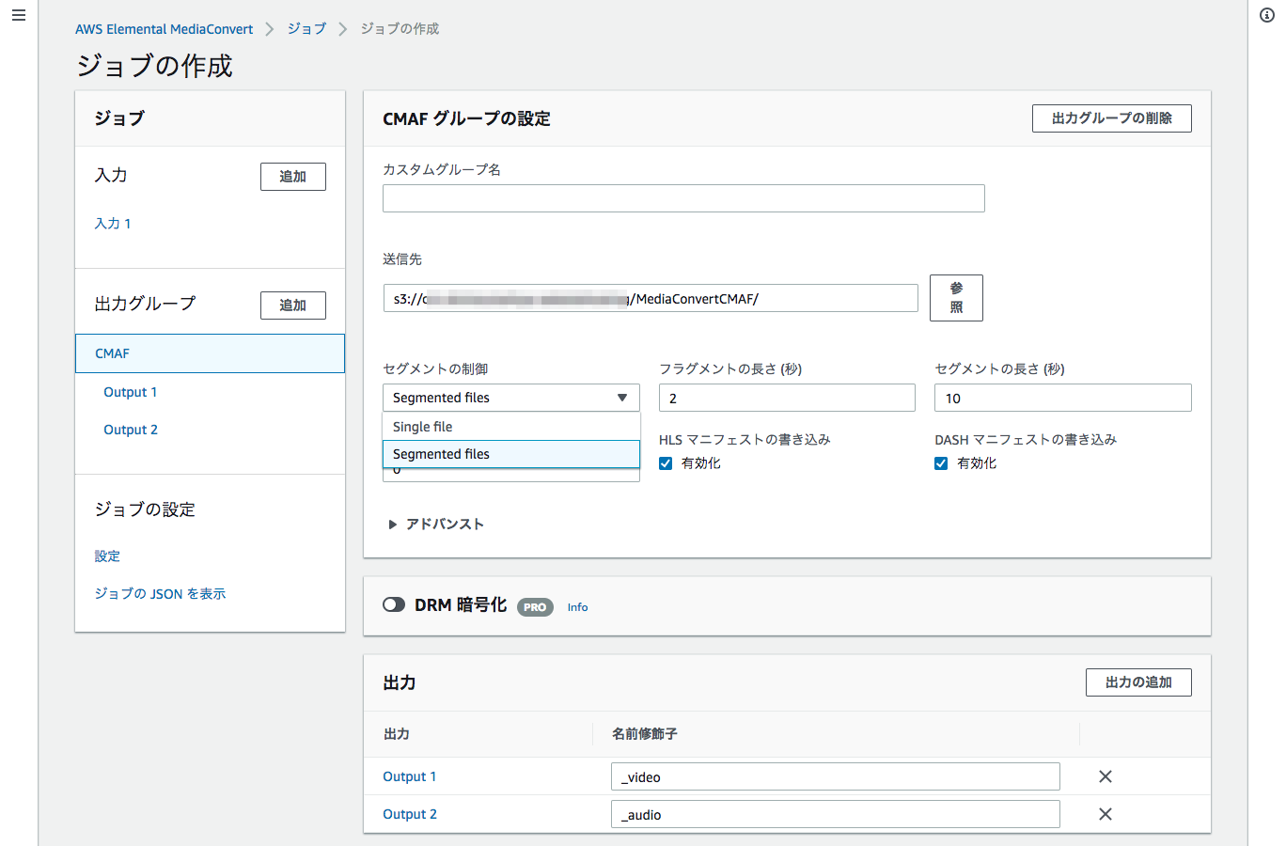Click the 出力グループの削除 button
This screenshot has width=1286, height=846.
point(1111,117)
